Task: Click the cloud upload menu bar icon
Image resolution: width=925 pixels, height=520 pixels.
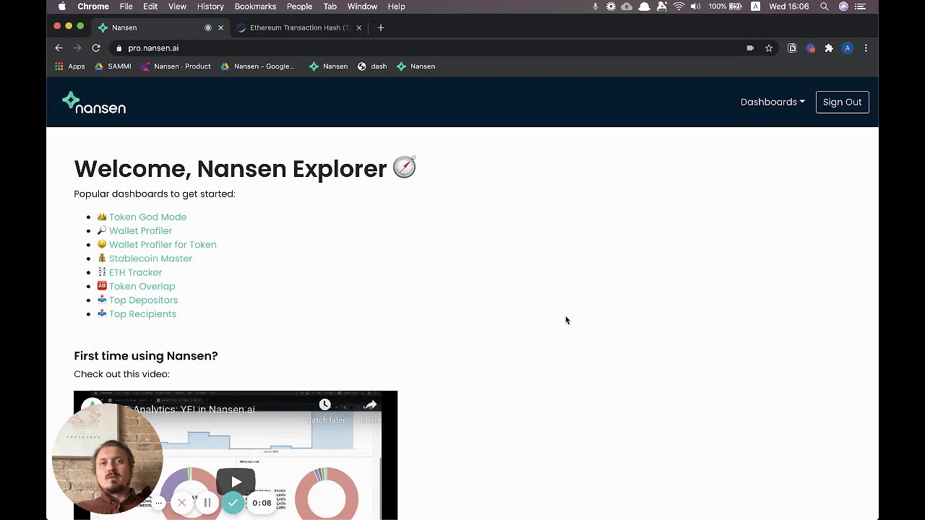Action: [x=627, y=6]
